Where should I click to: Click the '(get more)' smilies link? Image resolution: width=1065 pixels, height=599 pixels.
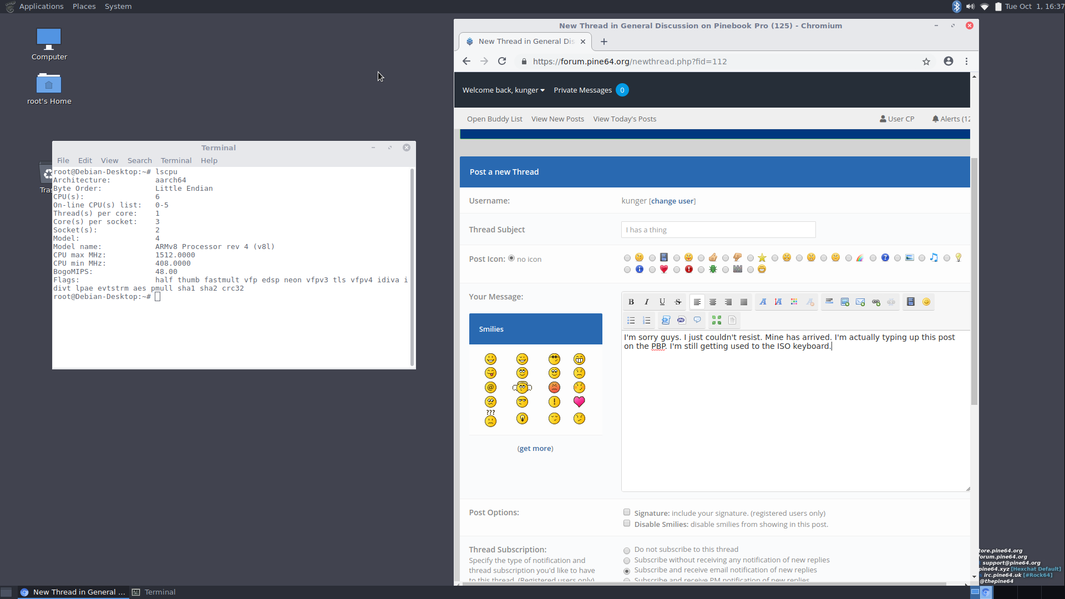535,448
